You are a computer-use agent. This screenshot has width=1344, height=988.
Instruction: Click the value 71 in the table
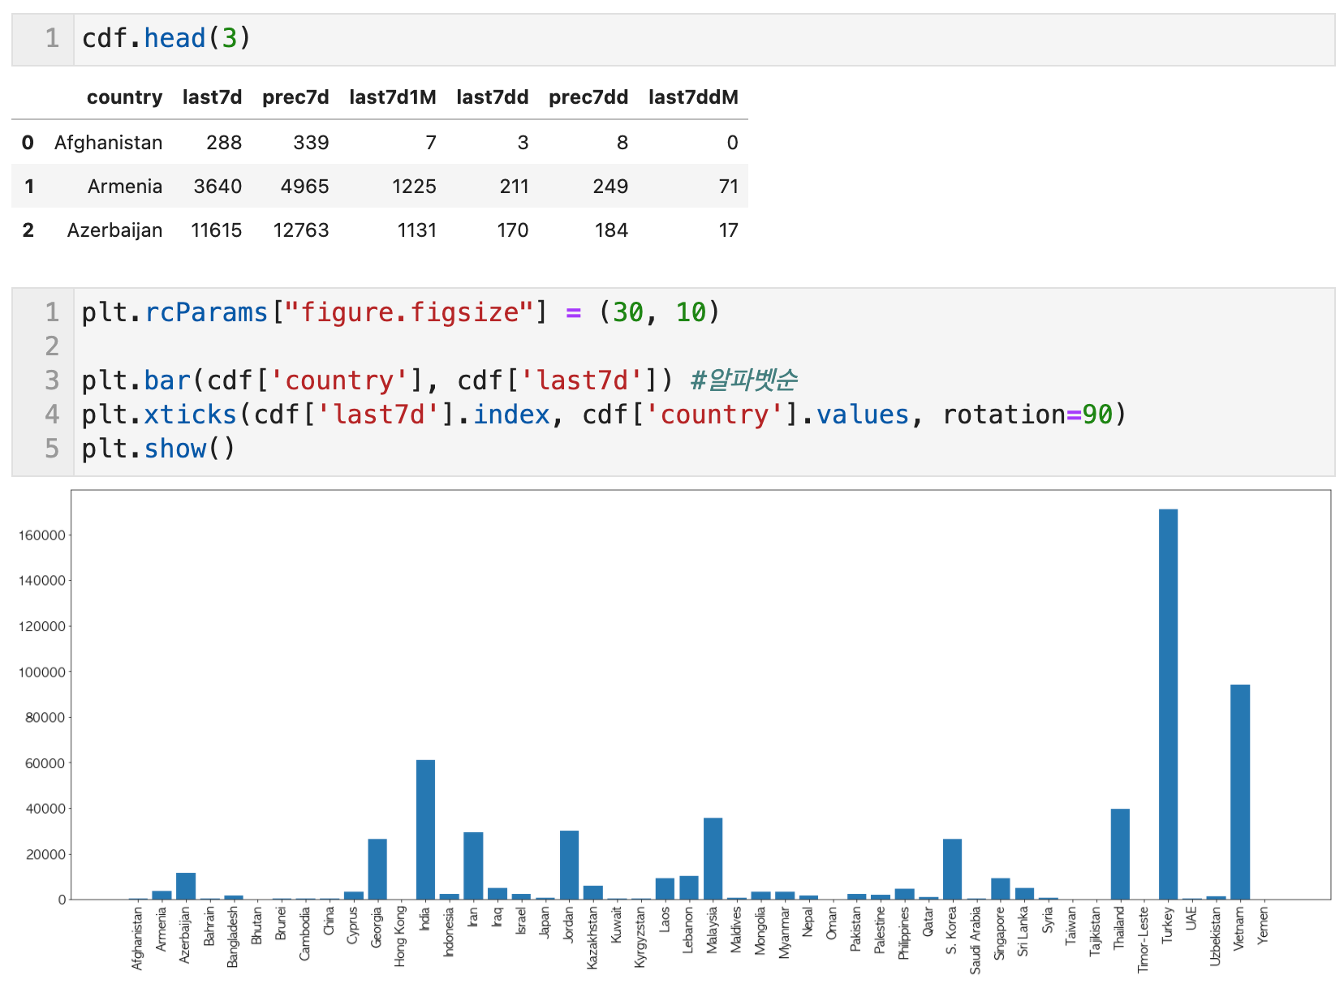coord(729,187)
